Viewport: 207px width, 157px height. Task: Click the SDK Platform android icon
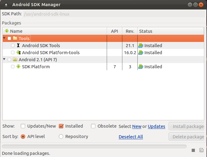click(x=18, y=66)
